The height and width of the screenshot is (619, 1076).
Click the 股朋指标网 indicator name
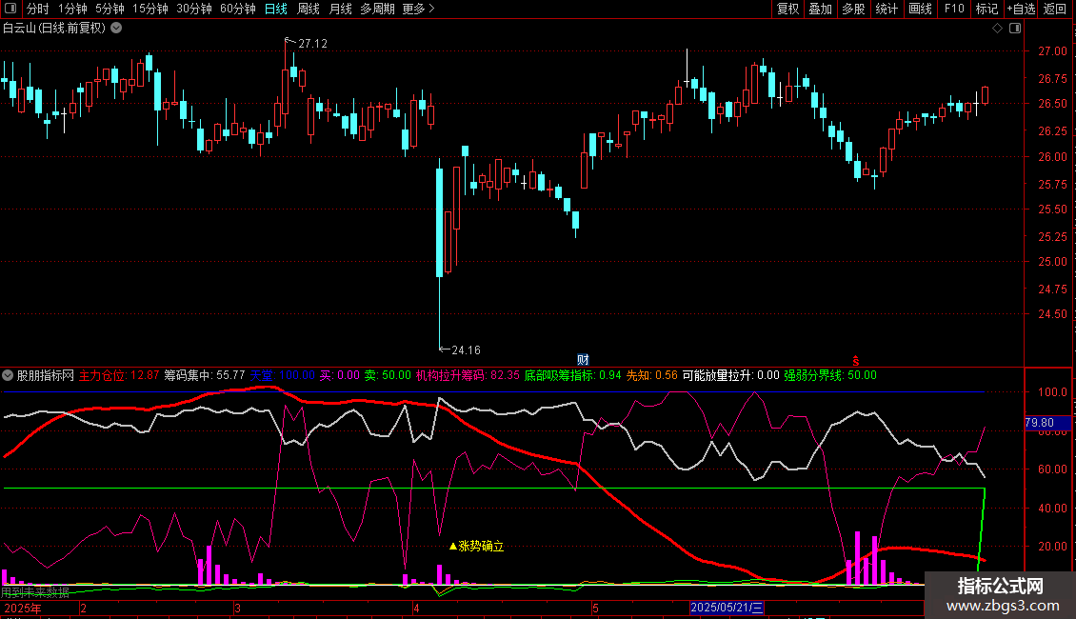(x=46, y=375)
